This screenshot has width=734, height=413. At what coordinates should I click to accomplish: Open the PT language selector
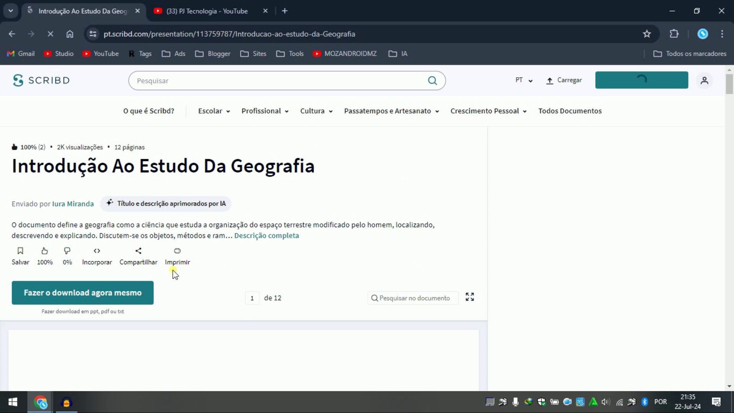523,80
